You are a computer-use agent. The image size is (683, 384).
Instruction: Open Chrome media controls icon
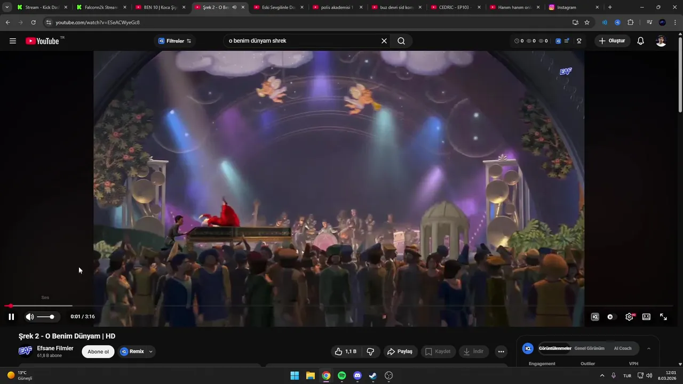coord(649,22)
